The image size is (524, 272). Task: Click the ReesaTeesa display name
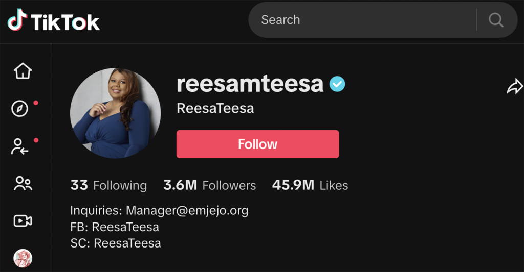(x=215, y=108)
